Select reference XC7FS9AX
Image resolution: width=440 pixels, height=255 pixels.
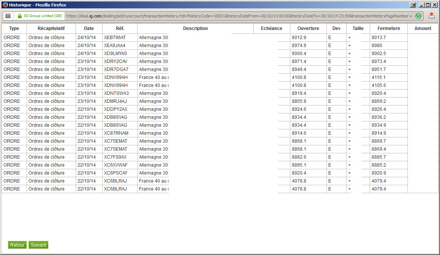116,157
